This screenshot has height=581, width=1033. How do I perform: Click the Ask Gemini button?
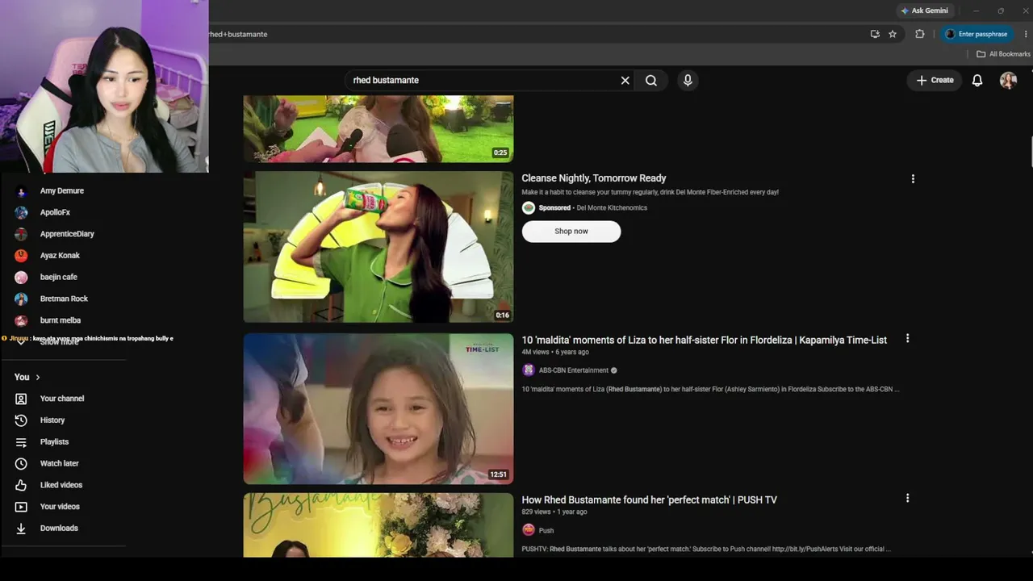tap(925, 10)
